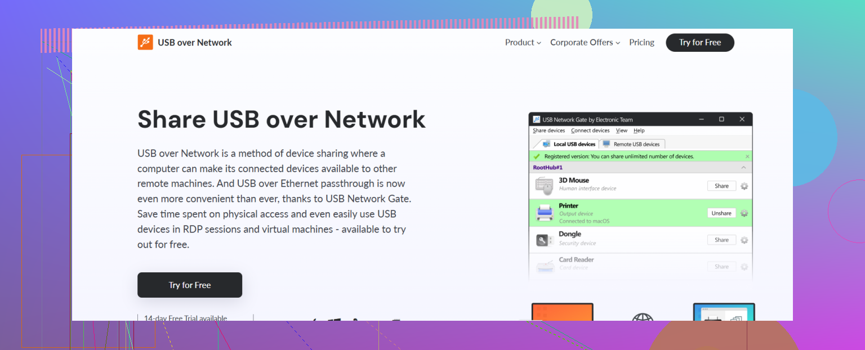This screenshot has height=350, width=865.
Task: Click the Card Reader device icon
Action: [x=544, y=263]
